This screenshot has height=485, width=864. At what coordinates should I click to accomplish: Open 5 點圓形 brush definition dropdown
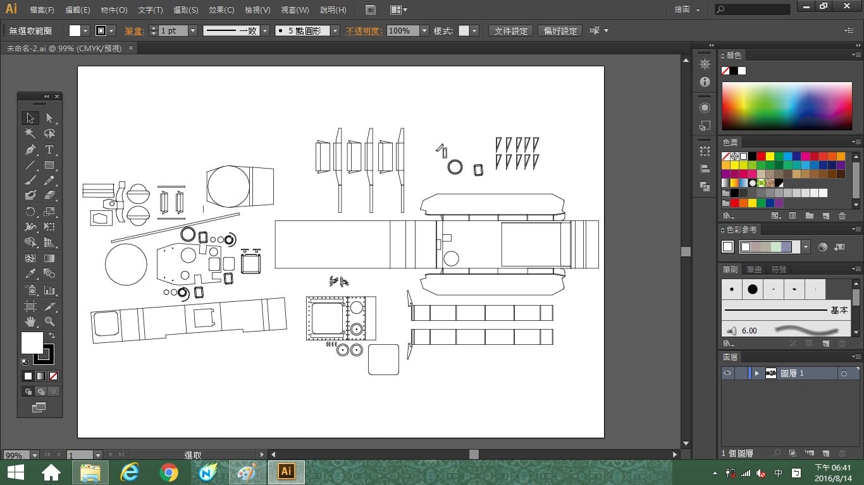(335, 31)
